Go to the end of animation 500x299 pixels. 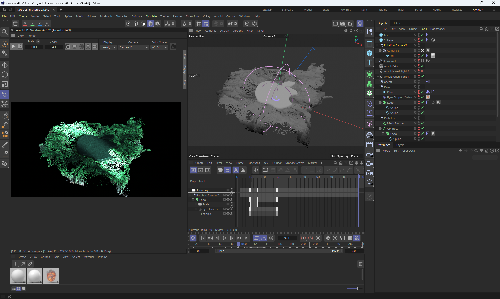click(247, 238)
